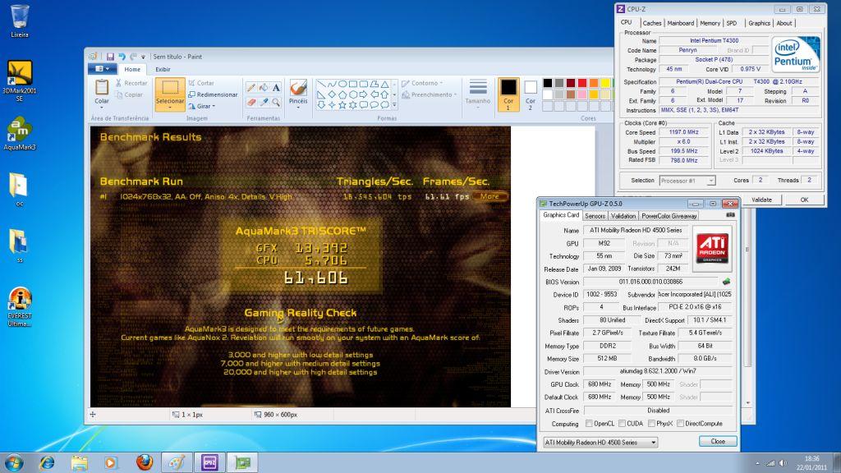Image resolution: width=841 pixels, height=473 pixels.
Task: Click the OK button in CPU-Z
Action: (x=804, y=200)
